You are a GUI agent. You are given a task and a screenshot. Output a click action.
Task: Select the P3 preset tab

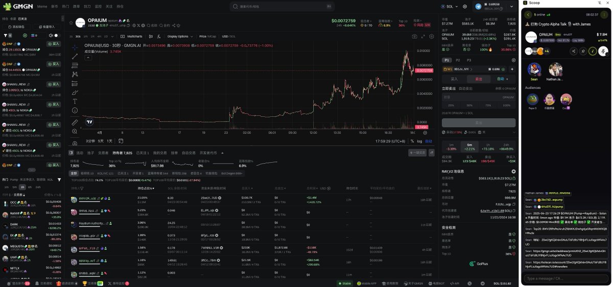[x=469, y=60]
